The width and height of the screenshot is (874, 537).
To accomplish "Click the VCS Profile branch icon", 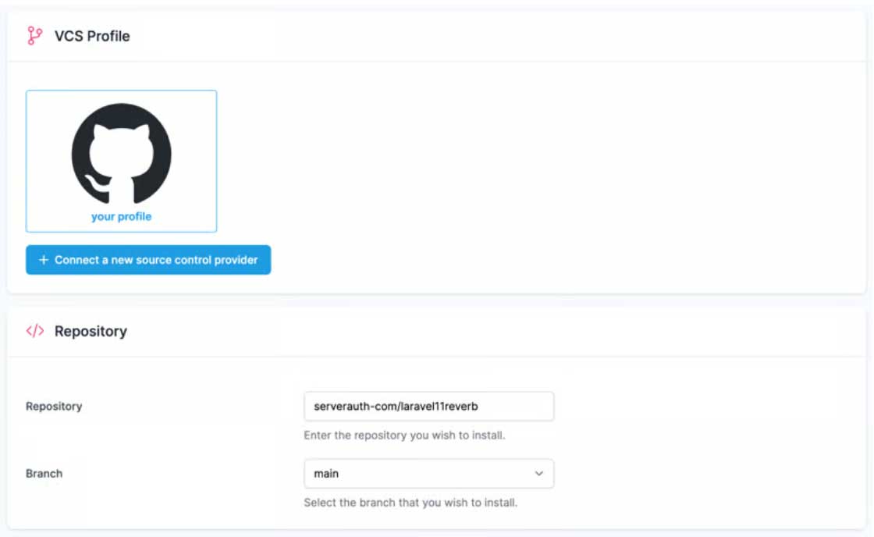I will coord(34,36).
